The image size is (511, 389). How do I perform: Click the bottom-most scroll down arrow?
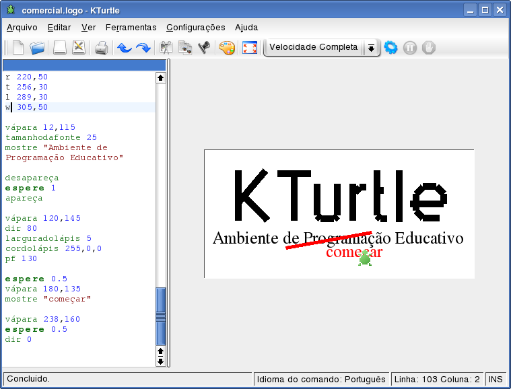pos(160,361)
